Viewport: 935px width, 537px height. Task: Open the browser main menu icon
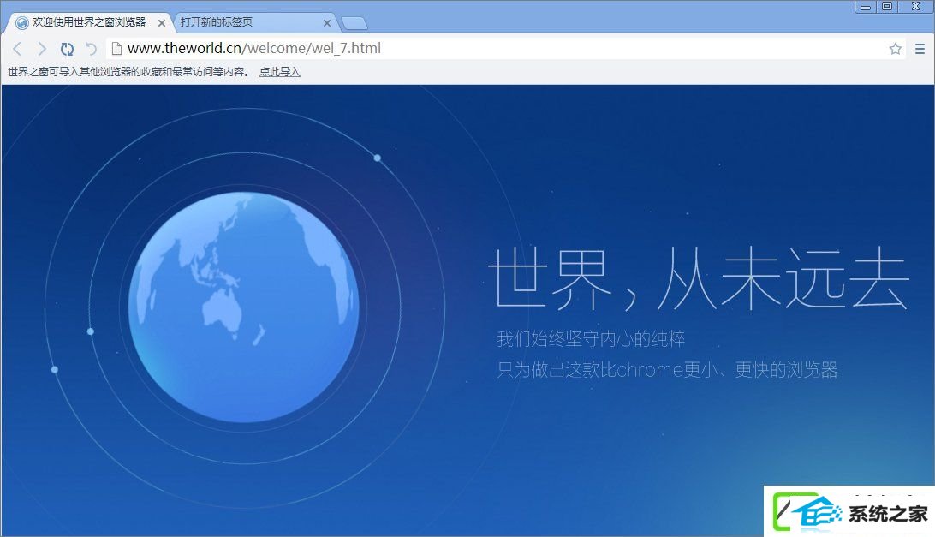(x=920, y=49)
